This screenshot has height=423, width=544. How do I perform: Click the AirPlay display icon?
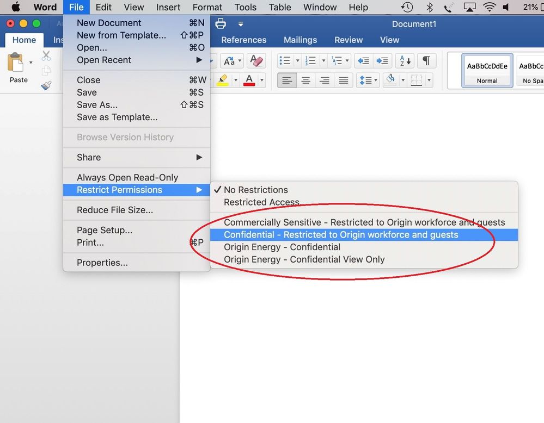pyautogui.click(x=469, y=7)
